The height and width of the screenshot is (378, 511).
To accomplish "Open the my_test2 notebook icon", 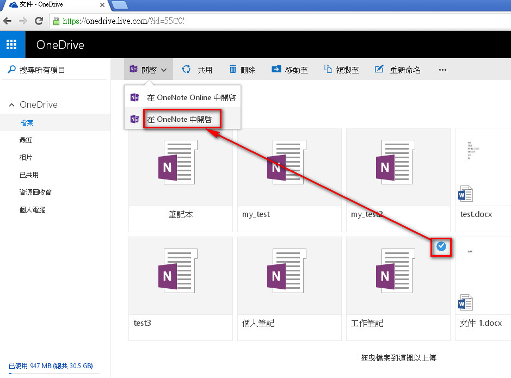I will click(x=396, y=162).
